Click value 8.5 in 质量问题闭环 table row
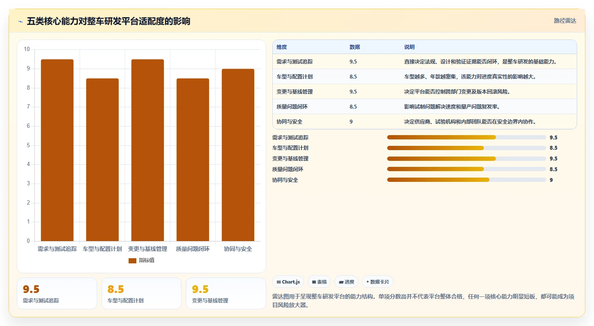This screenshot has height=326, width=594. pos(353,107)
